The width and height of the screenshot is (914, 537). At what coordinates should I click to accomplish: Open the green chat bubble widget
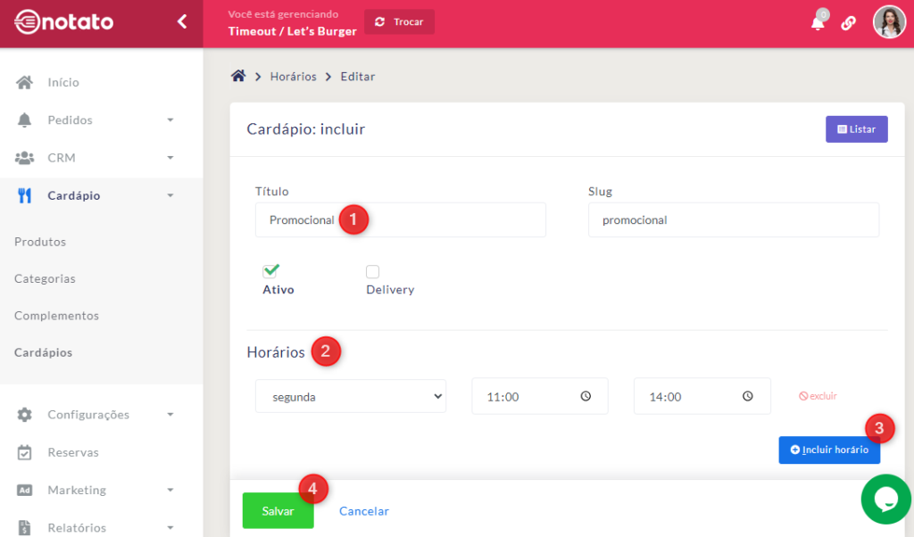pyautogui.click(x=885, y=500)
